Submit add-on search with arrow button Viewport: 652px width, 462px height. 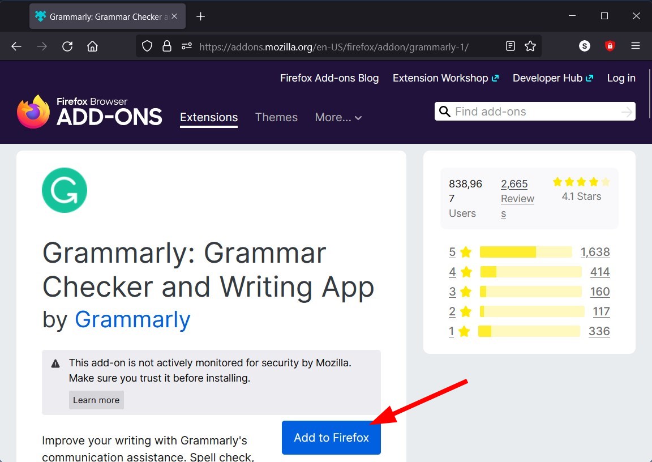627,112
